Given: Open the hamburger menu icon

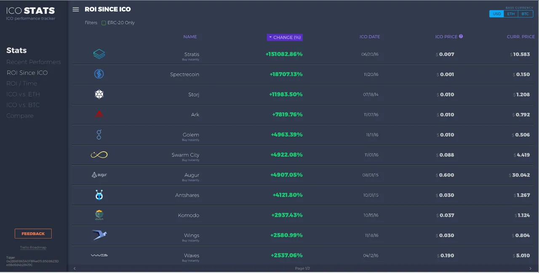Looking at the screenshot, I should tap(76, 9).
